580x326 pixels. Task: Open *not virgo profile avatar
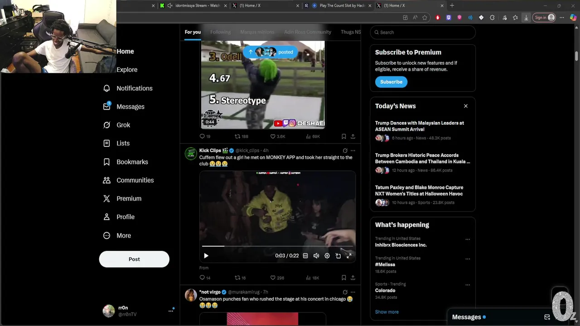[191, 295]
